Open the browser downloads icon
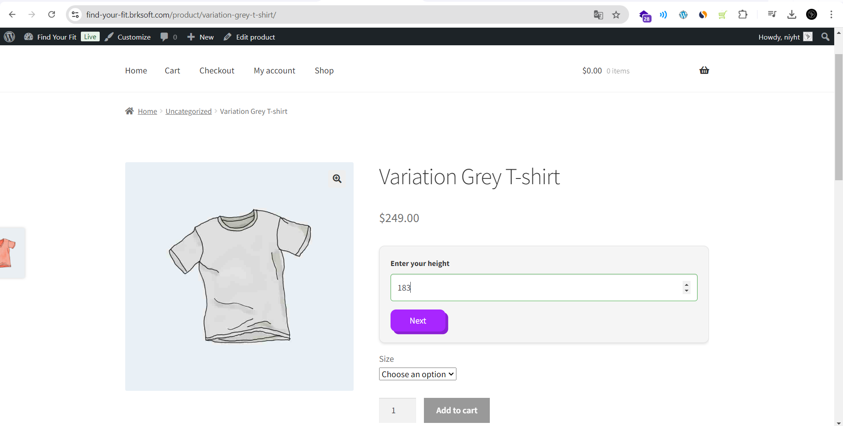 click(792, 15)
